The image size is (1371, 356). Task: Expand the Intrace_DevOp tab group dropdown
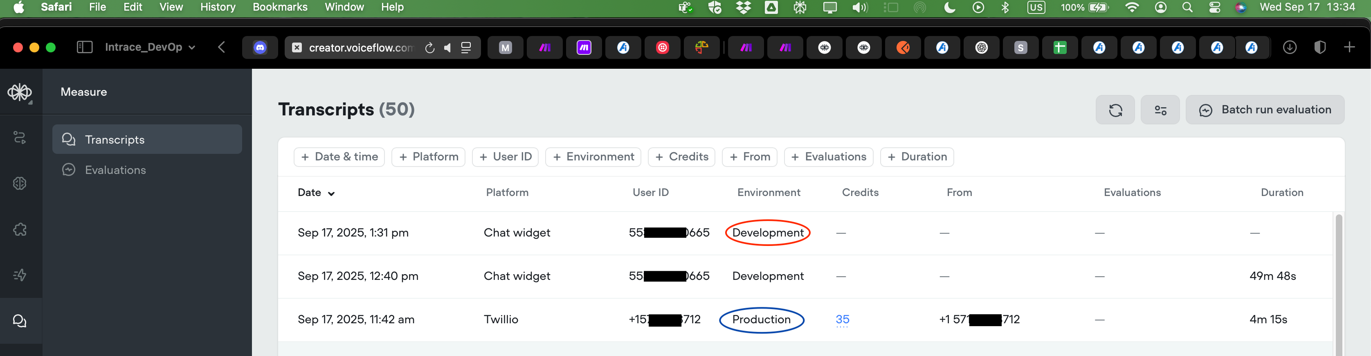pyautogui.click(x=192, y=47)
